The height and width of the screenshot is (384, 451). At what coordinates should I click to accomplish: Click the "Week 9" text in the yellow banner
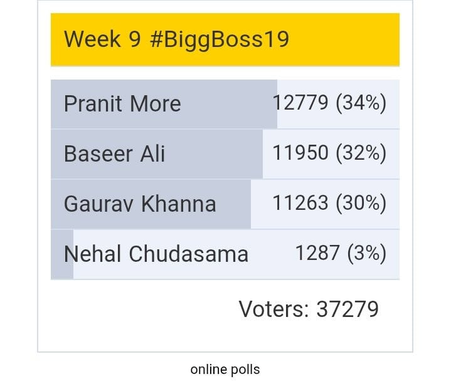(102, 39)
